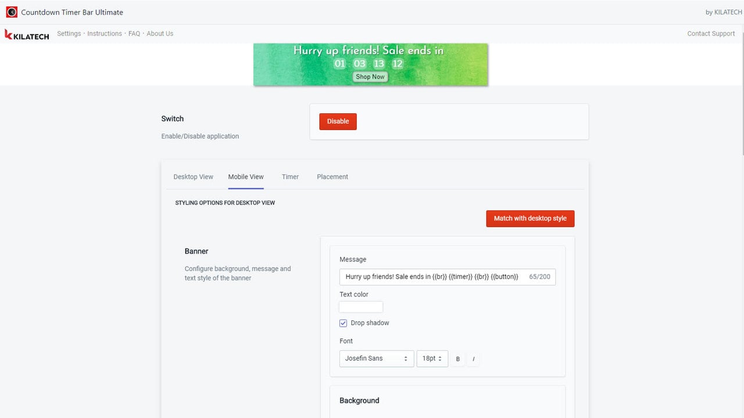Switch to the Desktop View tab
This screenshot has height=418, width=744.
(193, 176)
